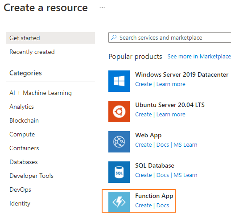Click the Popular products heading
The width and height of the screenshot is (231, 214).
pyautogui.click(x=135, y=57)
